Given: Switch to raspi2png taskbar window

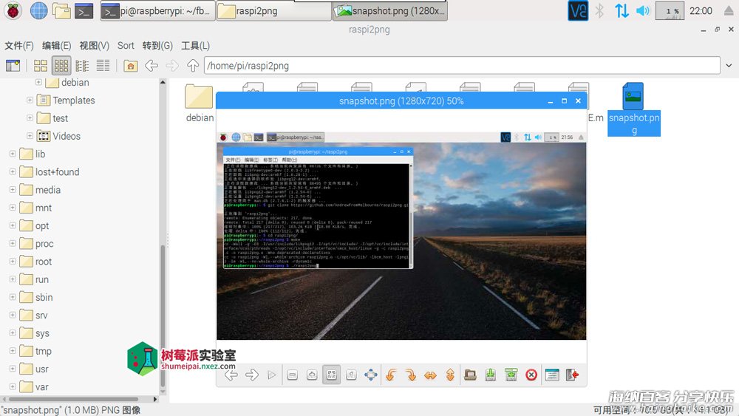Looking at the screenshot, I should pyautogui.click(x=274, y=10).
